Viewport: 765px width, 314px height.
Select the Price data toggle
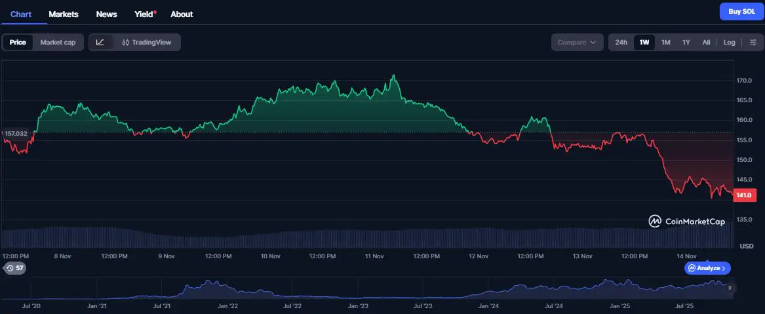[x=18, y=43]
